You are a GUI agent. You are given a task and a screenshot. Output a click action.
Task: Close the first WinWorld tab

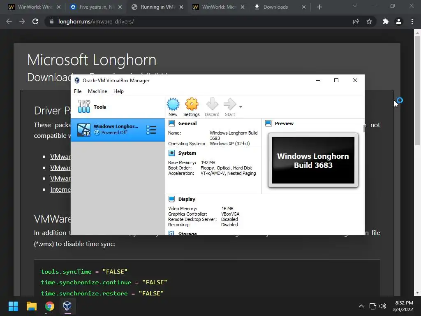pyautogui.click(x=59, y=7)
